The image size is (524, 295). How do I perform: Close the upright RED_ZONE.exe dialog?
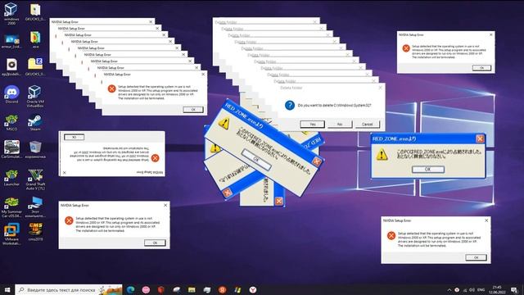[x=480, y=138]
